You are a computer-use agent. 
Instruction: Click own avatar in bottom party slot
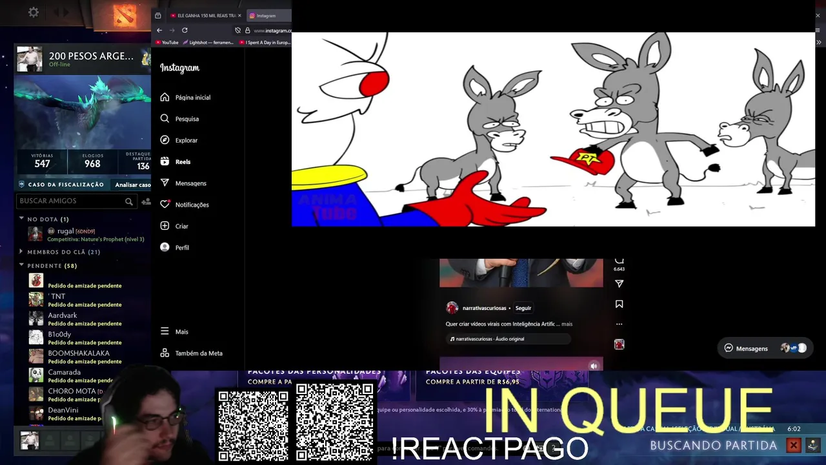coord(29,440)
